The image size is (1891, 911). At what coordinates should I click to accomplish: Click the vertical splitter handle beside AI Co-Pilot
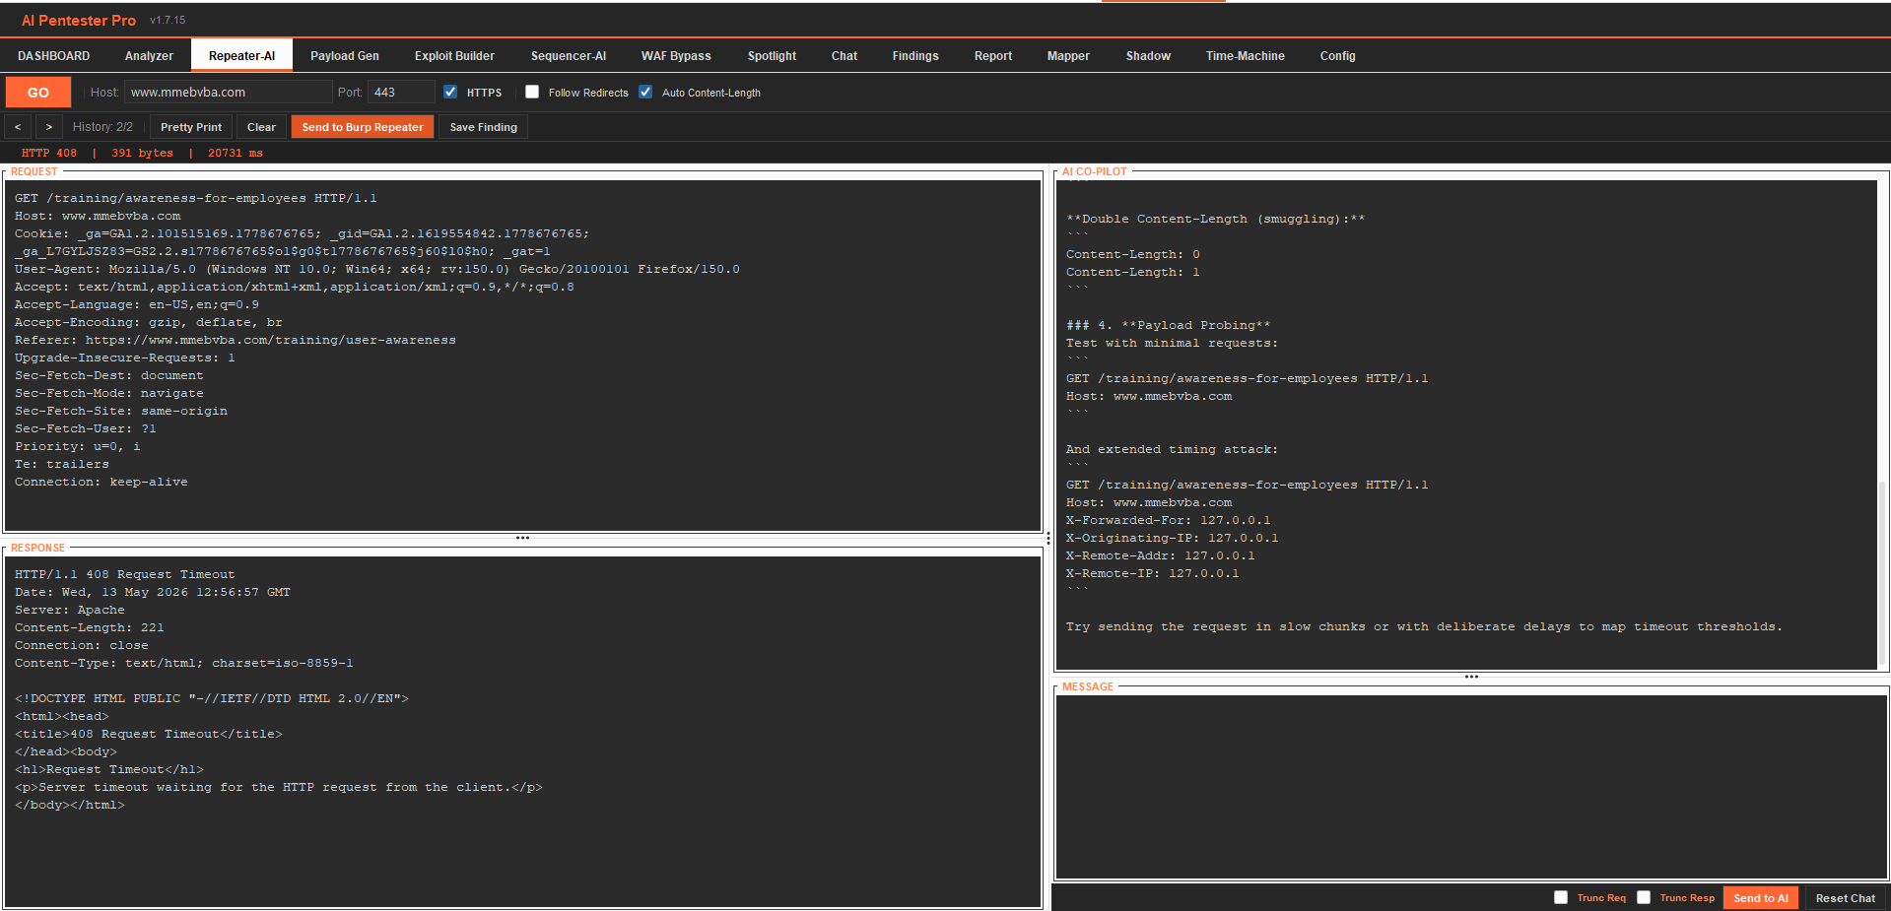coord(1047,538)
